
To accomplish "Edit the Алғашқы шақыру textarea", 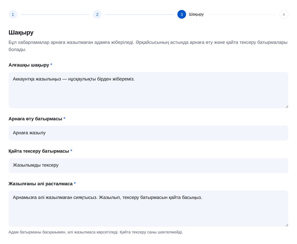I will 148,90.
